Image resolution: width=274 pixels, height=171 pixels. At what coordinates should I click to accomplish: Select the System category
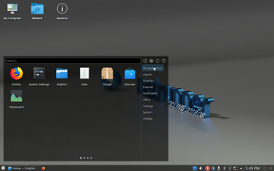point(147,112)
